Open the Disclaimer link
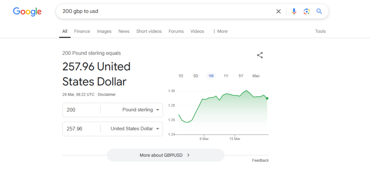370x169 pixels. coord(107,95)
